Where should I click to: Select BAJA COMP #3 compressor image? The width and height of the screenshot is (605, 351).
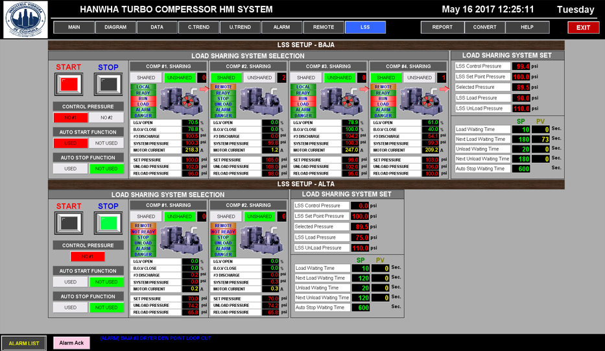pos(341,101)
